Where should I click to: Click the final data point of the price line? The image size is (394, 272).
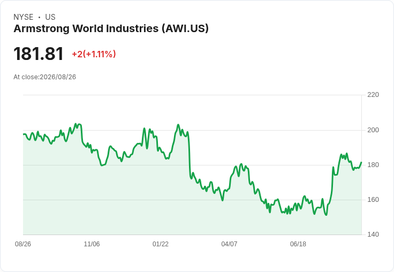[x=361, y=162]
